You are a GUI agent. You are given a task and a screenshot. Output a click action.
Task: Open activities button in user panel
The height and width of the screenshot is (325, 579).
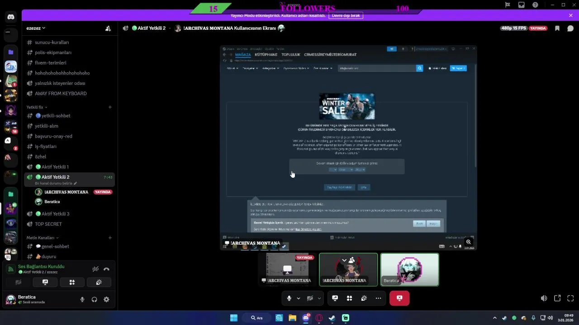tap(72, 282)
